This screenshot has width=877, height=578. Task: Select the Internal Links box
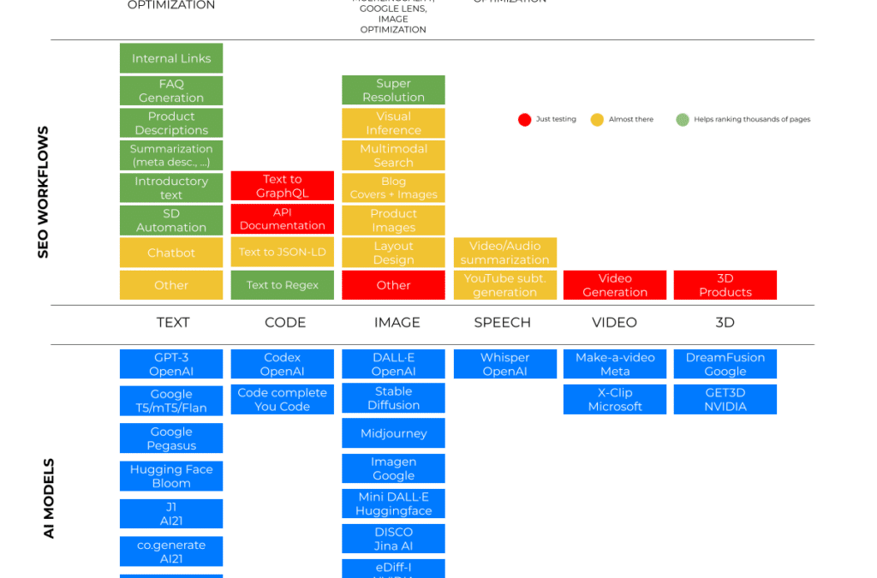[171, 58]
